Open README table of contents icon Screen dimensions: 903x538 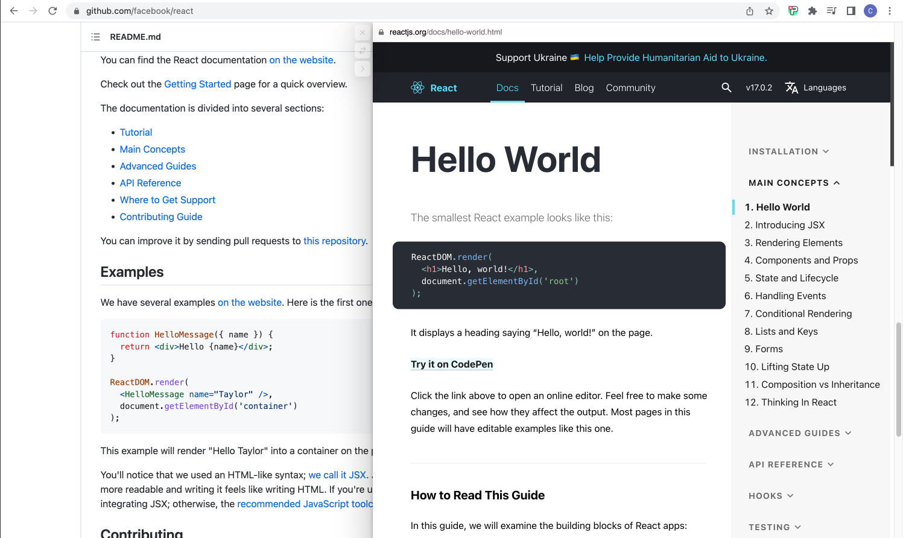point(95,37)
